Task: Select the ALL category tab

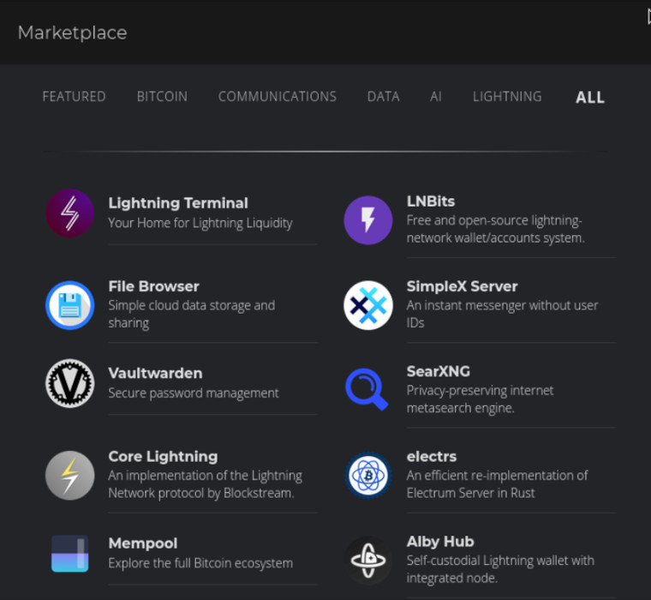Action: (x=590, y=97)
